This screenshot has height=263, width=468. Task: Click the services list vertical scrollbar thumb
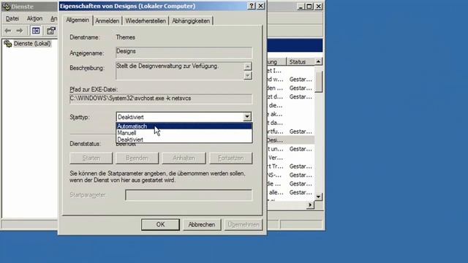coord(319,81)
